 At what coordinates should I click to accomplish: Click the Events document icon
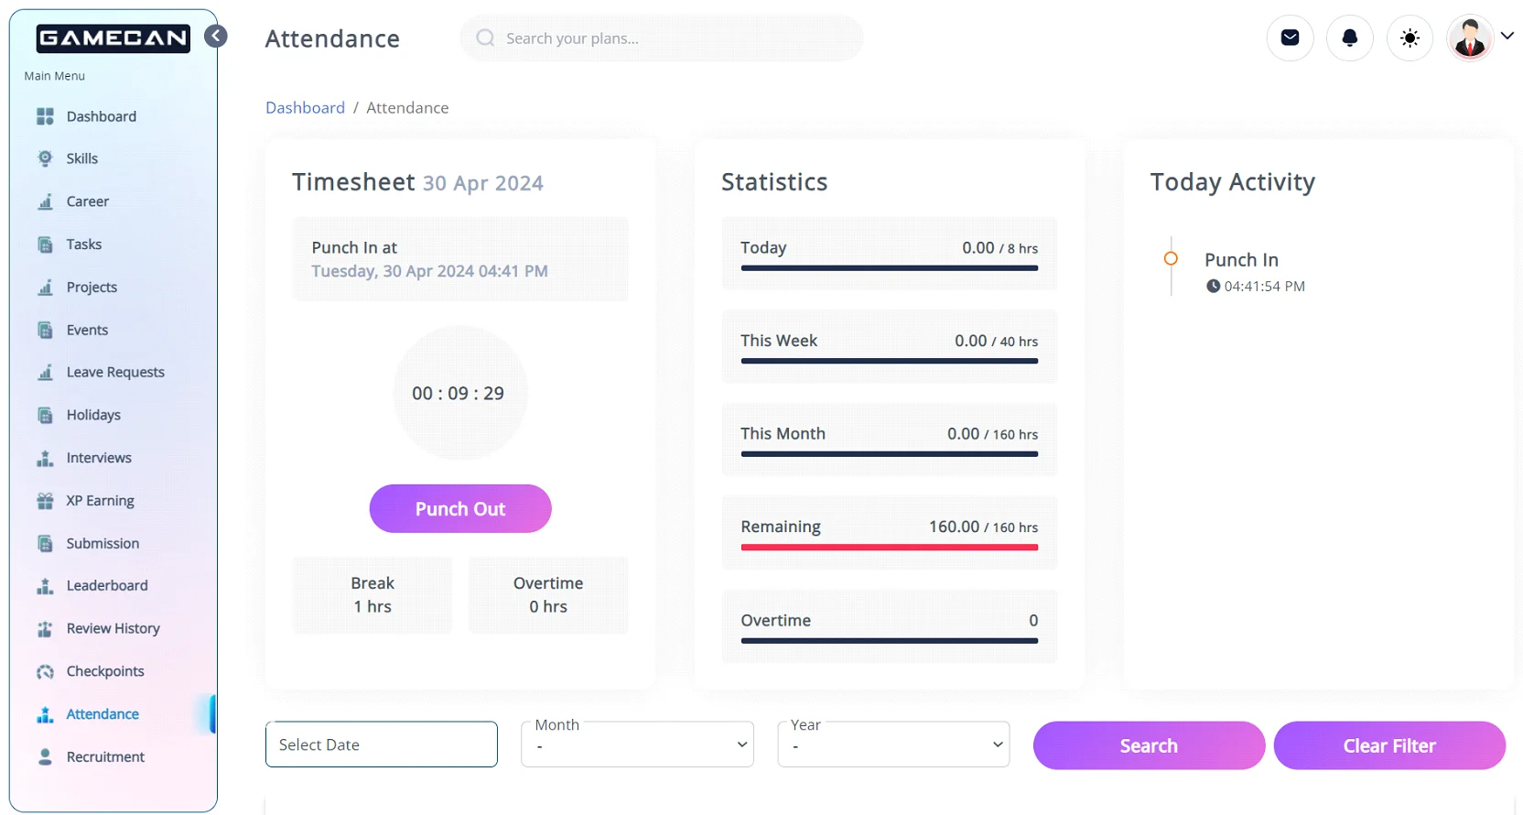click(x=45, y=330)
